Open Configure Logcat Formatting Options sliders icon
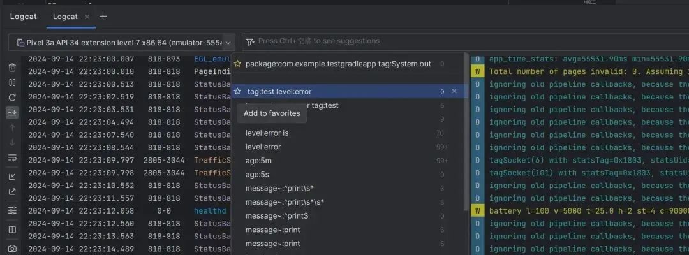The height and width of the screenshot is (255, 689). pos(12,210)
